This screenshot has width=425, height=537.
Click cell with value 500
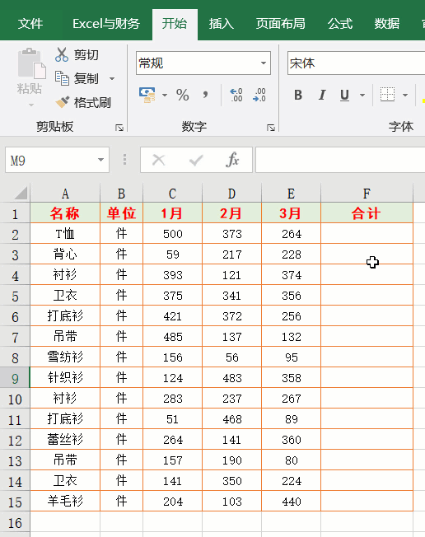[173, 234]
